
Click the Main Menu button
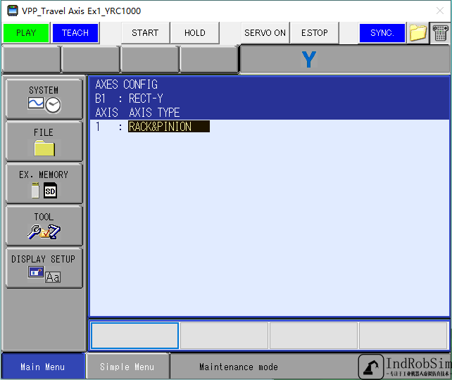click(x=43, y=367)
